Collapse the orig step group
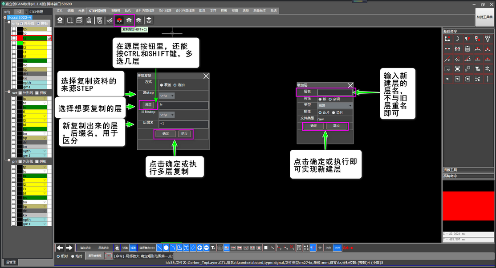Image resolution: width=496 pixels, height=268 pixels. (x=9, y=23)
